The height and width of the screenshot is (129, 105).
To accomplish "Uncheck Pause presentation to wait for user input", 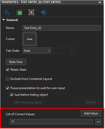I will pos(7,88).
